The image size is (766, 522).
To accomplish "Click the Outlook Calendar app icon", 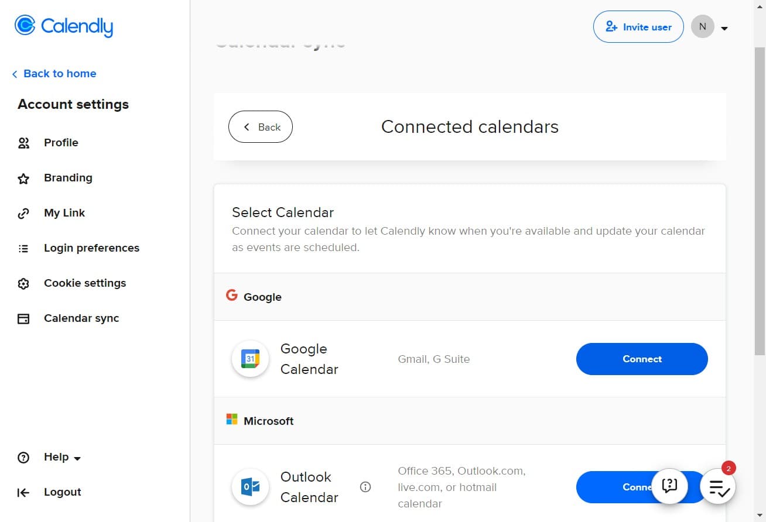I will point(250,487).
